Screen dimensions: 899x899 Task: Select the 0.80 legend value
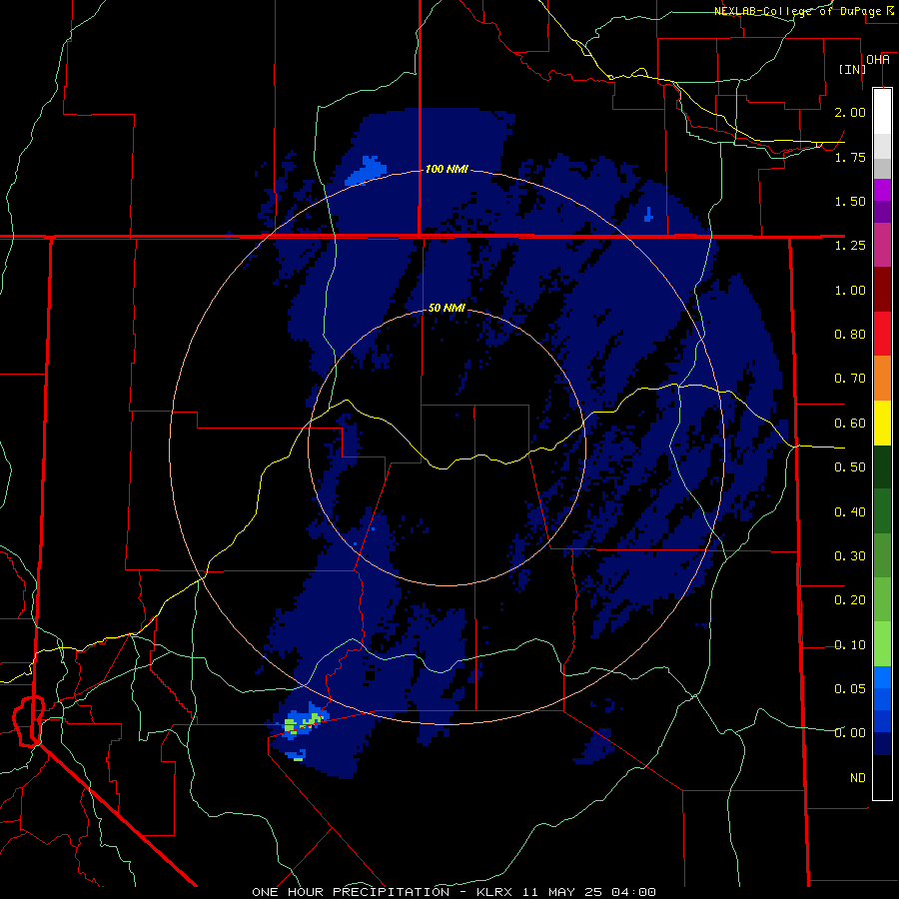(850, 335)
